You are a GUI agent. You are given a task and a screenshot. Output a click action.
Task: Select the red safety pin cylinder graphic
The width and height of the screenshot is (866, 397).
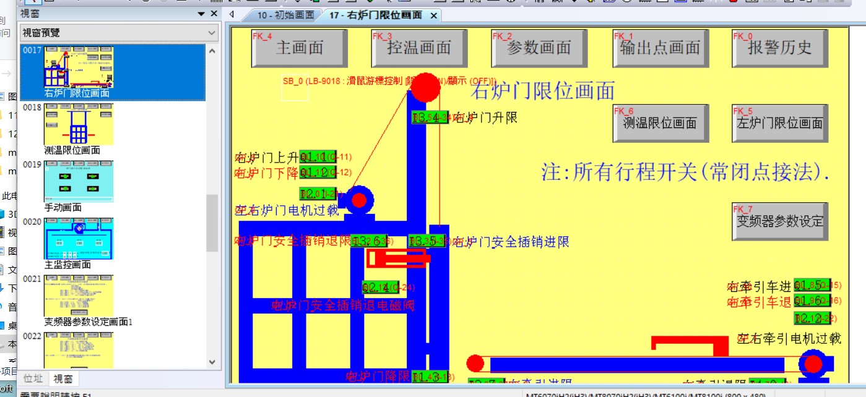[x=397, y=258]
